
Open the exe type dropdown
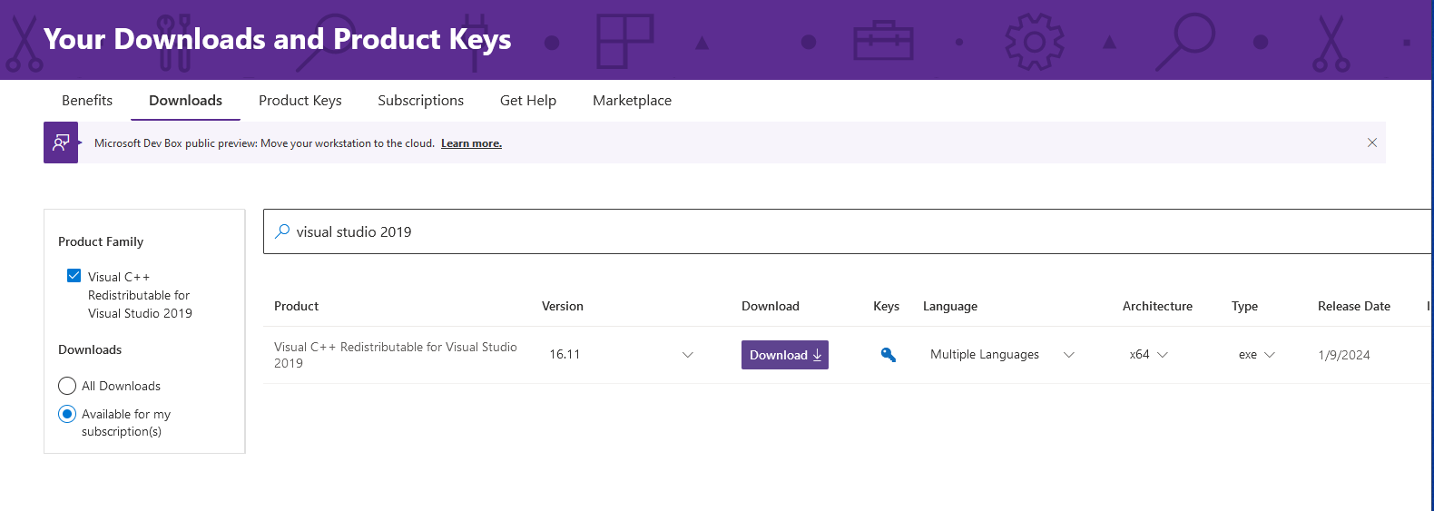coord(1256,355)
